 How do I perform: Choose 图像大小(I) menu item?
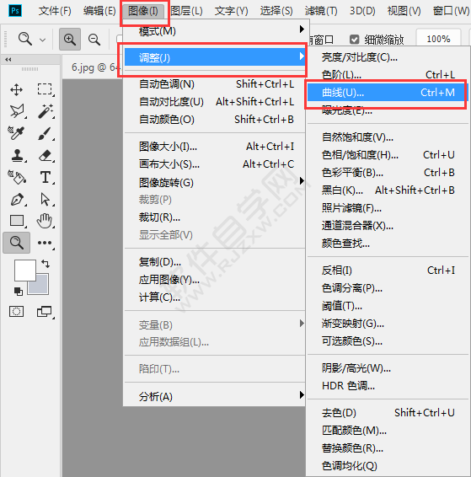click(216, 147)
